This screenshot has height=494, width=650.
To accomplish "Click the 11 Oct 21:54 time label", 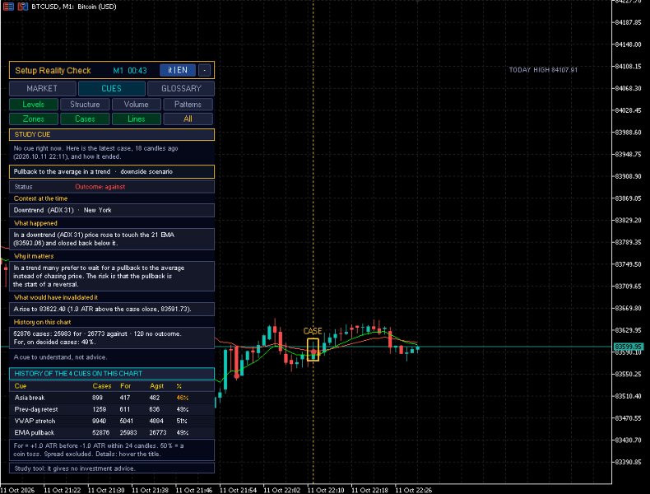I will pyautogui.click(x=238, y=490).
